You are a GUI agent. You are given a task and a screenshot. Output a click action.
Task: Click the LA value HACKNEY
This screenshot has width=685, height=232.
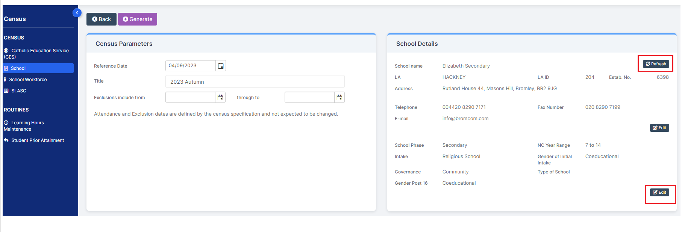pyautogui.click(x=454, y=77)
